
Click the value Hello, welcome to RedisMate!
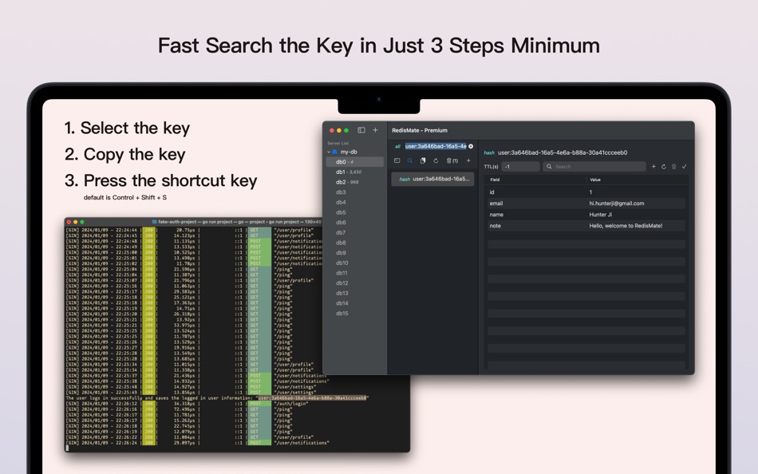coord(626,226)
